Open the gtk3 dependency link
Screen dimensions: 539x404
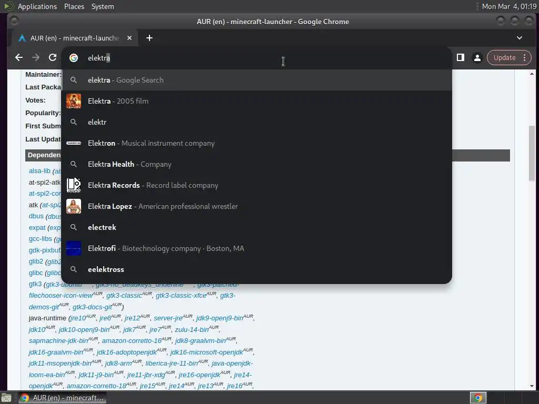click(x=35, y=284)
